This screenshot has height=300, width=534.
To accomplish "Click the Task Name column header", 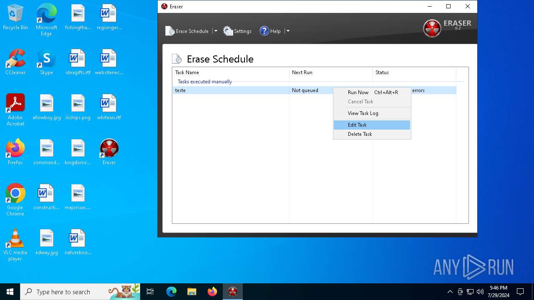I will point(231,72).
